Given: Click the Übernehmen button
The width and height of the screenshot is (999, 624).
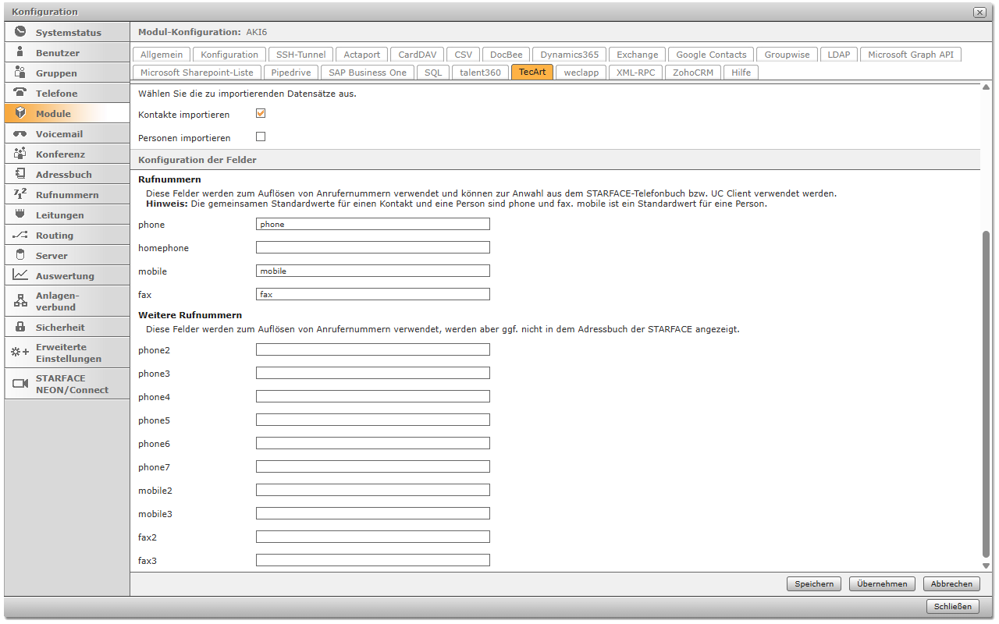Looking at the screenshot, I should (x=883, y=583).
